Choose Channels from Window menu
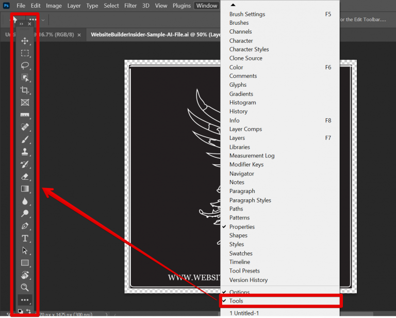The image size is (396, 318). pos(280,31)
